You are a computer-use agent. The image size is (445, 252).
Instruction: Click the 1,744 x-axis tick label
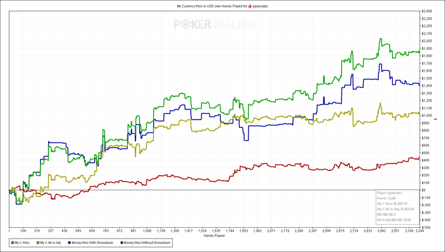tap(229, 231)
